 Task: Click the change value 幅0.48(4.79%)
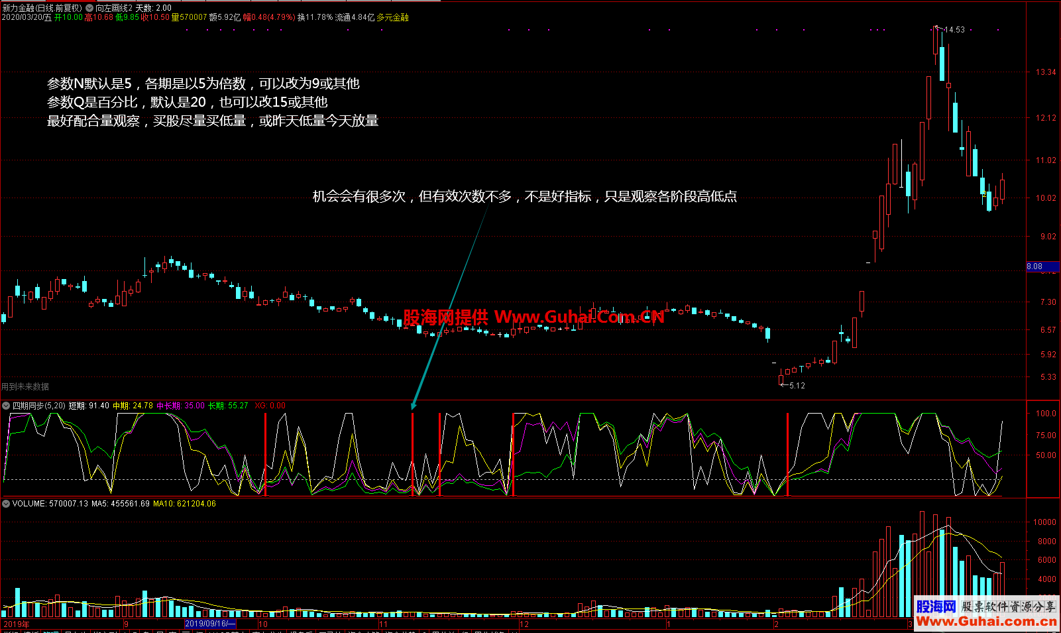(x=269, y=17)
